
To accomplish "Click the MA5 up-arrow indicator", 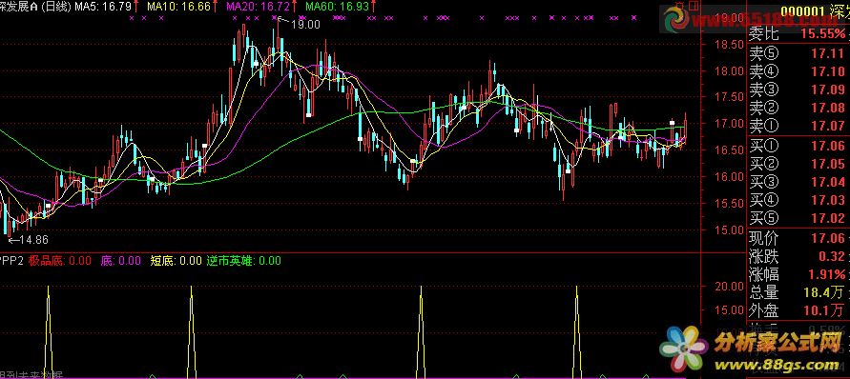I will 135,6.
